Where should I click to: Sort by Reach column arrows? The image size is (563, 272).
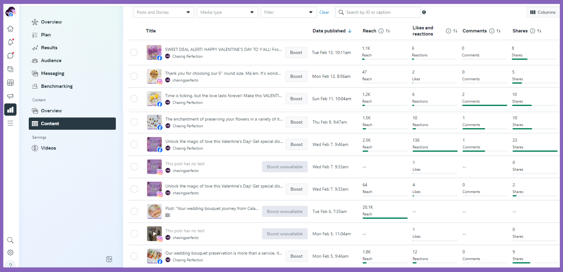(388, 31)
